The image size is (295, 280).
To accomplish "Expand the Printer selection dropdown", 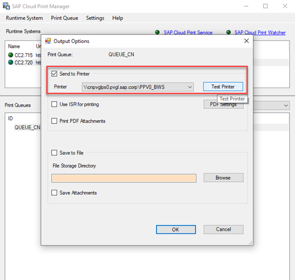I will 190,87.
